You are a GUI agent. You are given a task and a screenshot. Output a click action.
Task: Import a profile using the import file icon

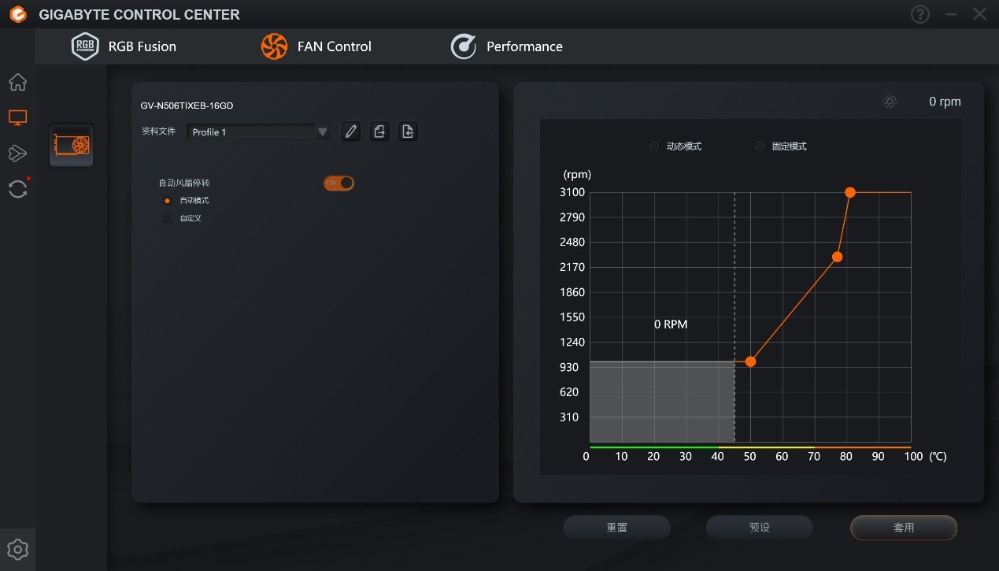pos(408,131)
